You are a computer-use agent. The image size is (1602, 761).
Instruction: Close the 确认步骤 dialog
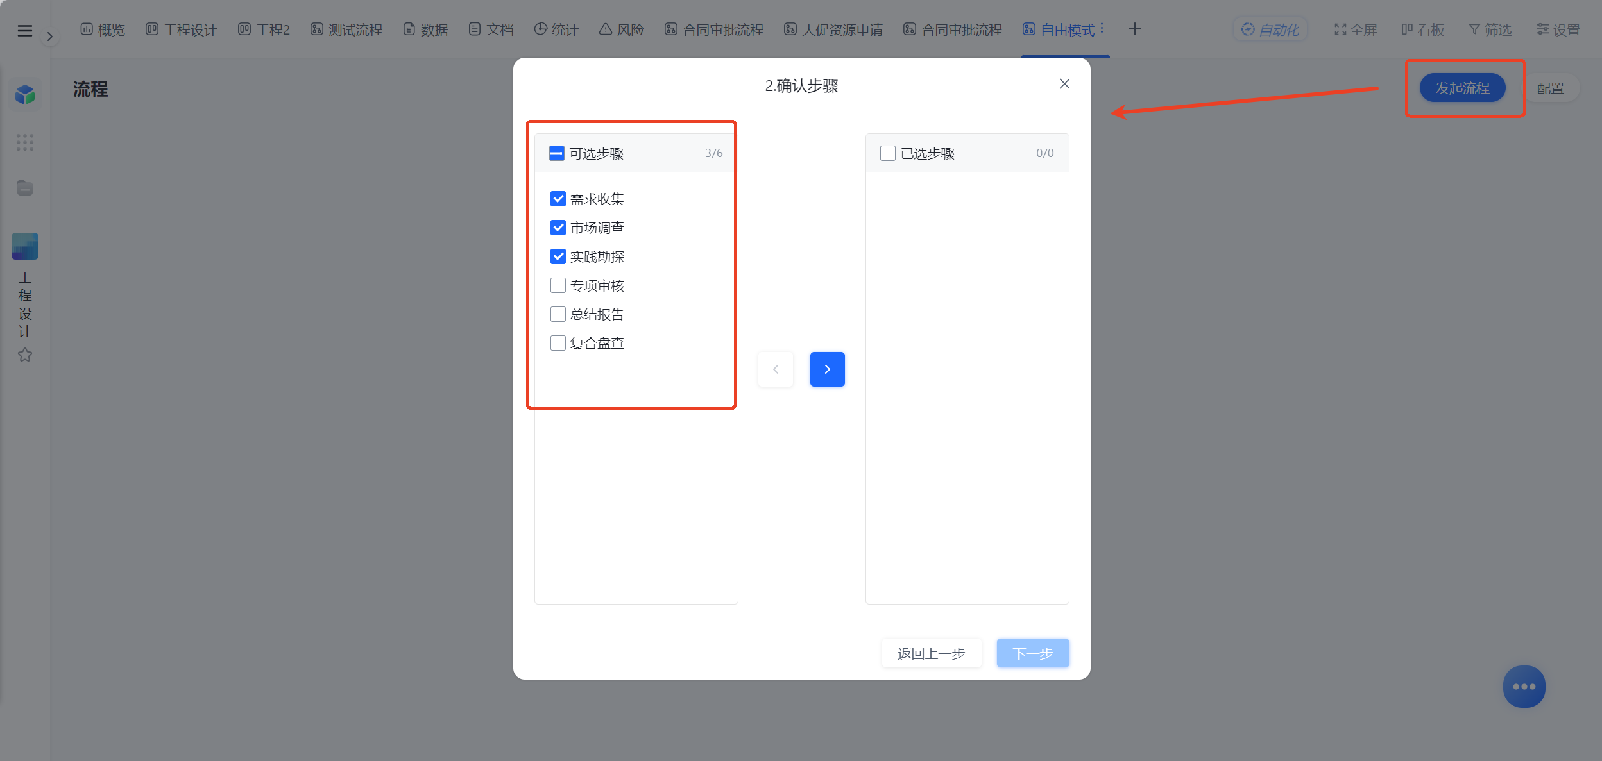point(1064,84)
